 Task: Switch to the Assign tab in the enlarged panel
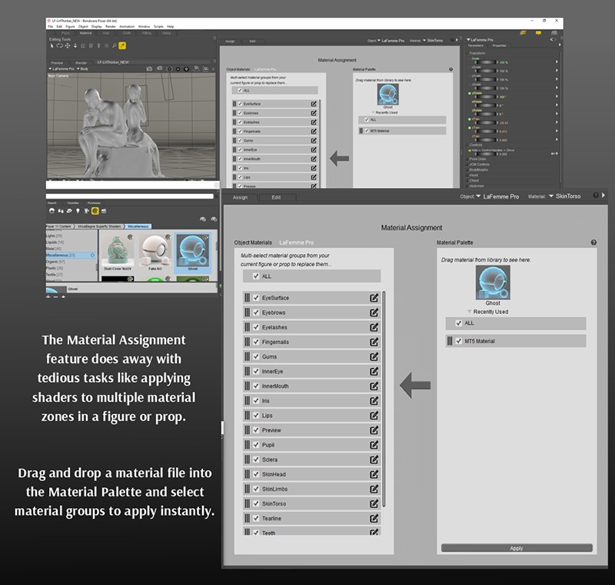[240, 197]
